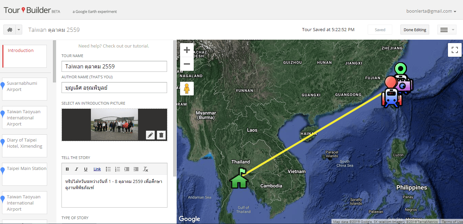The height and width of the screenshot is (224, 463).
Task: Toggle bold formatting in story editor
Action: coord(67,169)
